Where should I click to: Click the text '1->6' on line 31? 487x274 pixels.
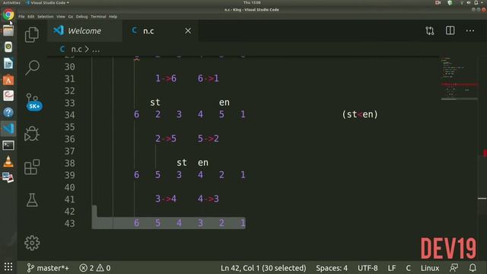pos(166,78)
